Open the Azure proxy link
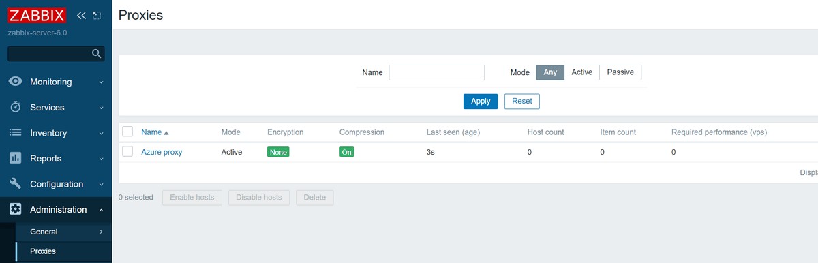Screen dimensions: 818x263 coord(162,152)
